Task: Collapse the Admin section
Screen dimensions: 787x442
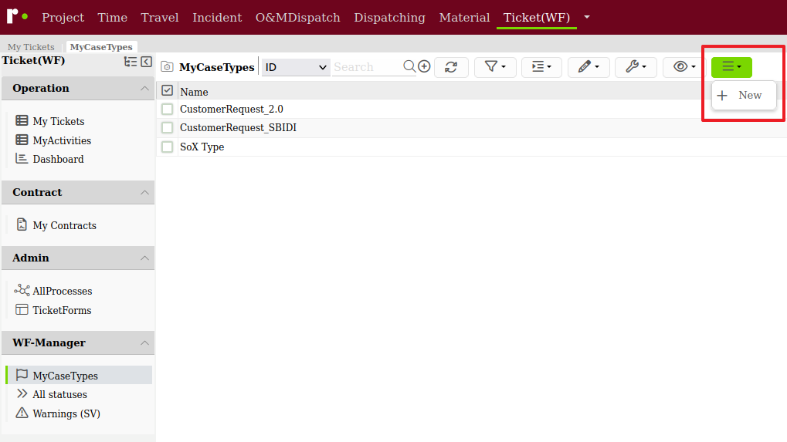Action: coord(144,258)
